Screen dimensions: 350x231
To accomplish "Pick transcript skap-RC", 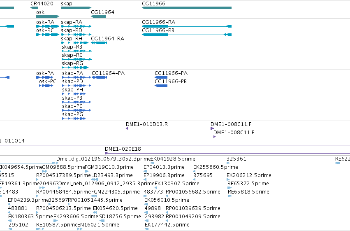I will click(76, 59).
